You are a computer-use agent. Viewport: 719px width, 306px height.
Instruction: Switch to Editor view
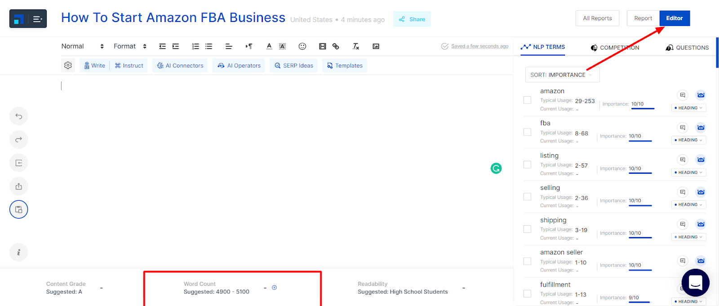[675, 18]
